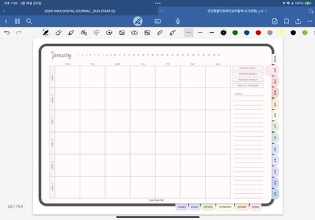Select the Lasso tool
The width and height of the screenshot is (315, 220).
[96, 32]
